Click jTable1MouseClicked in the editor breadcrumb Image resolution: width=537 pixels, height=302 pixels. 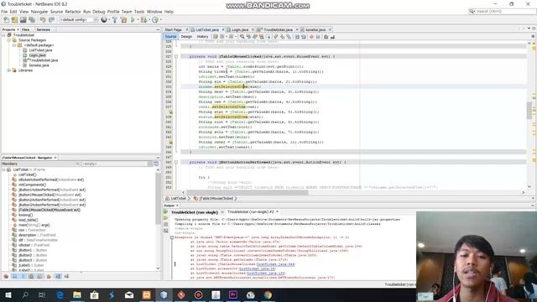click(x=216, y=198)
